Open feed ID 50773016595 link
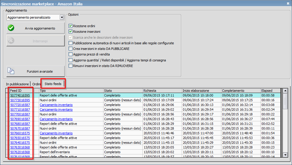This screenshot has width=292, height=165. 20,100
